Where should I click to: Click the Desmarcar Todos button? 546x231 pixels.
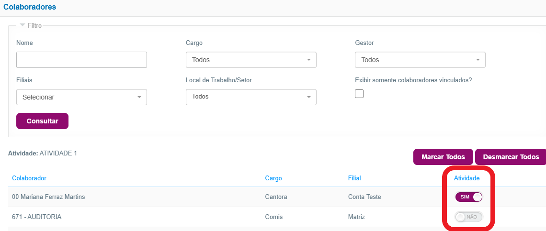[x=511, y=157]
